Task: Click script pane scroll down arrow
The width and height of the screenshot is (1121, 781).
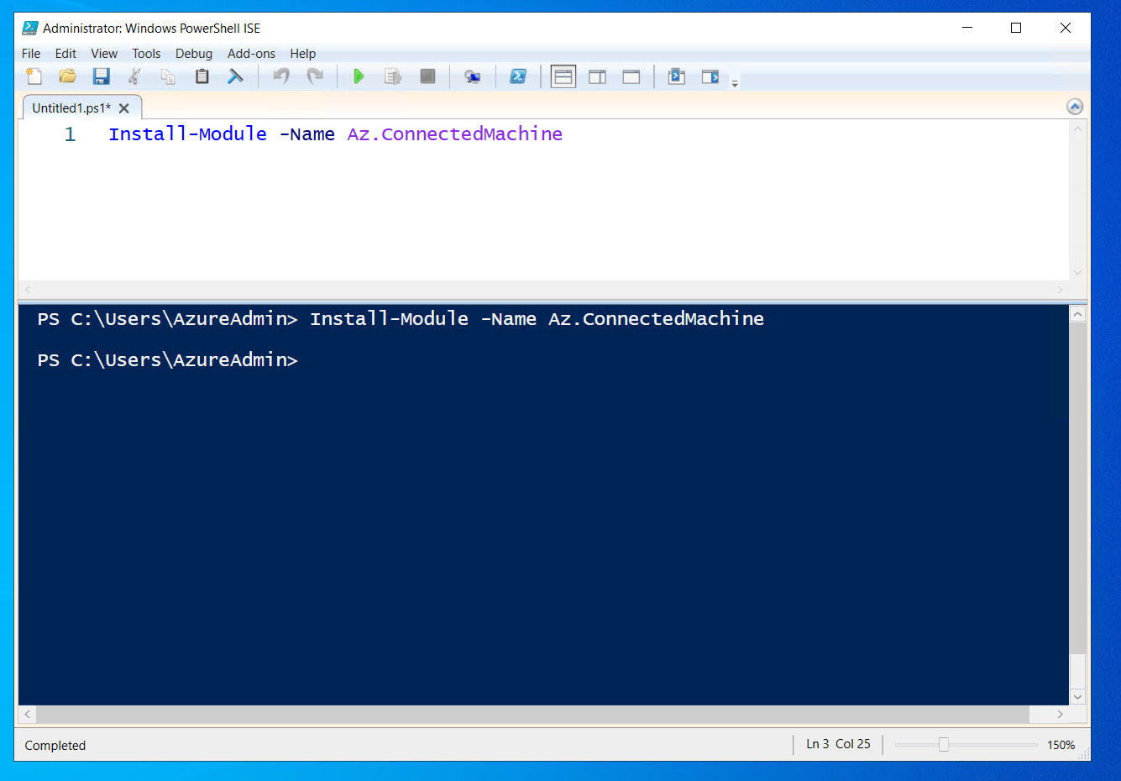Action: [x=1077, y=273]
